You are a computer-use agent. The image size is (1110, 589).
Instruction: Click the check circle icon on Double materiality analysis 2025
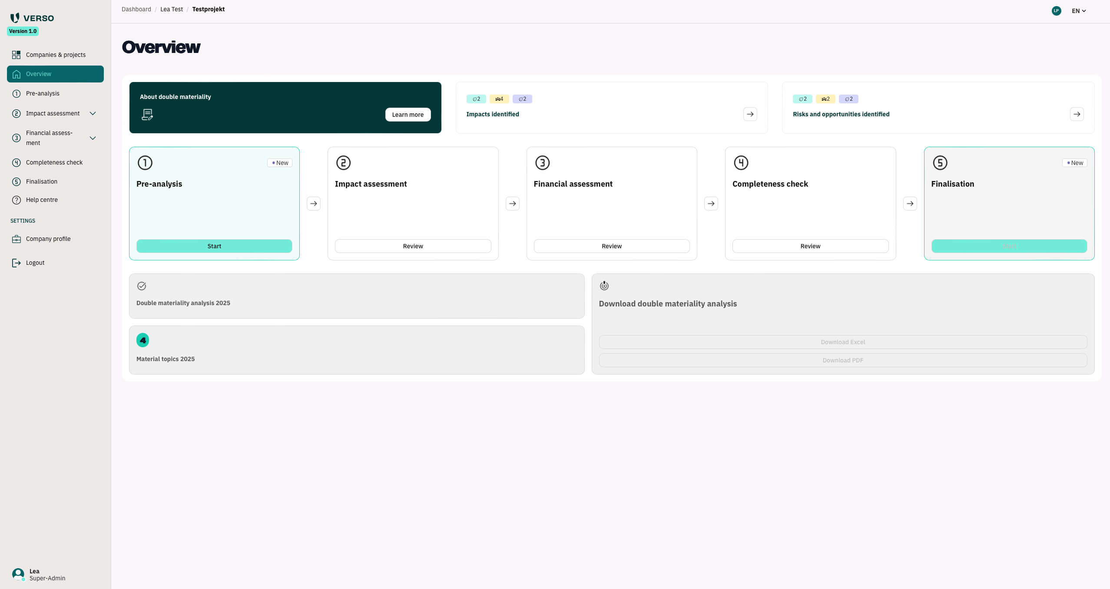click(x=142, y=286)
